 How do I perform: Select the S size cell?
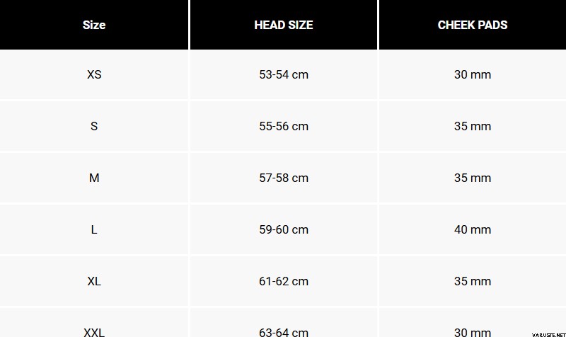[94, 126]
